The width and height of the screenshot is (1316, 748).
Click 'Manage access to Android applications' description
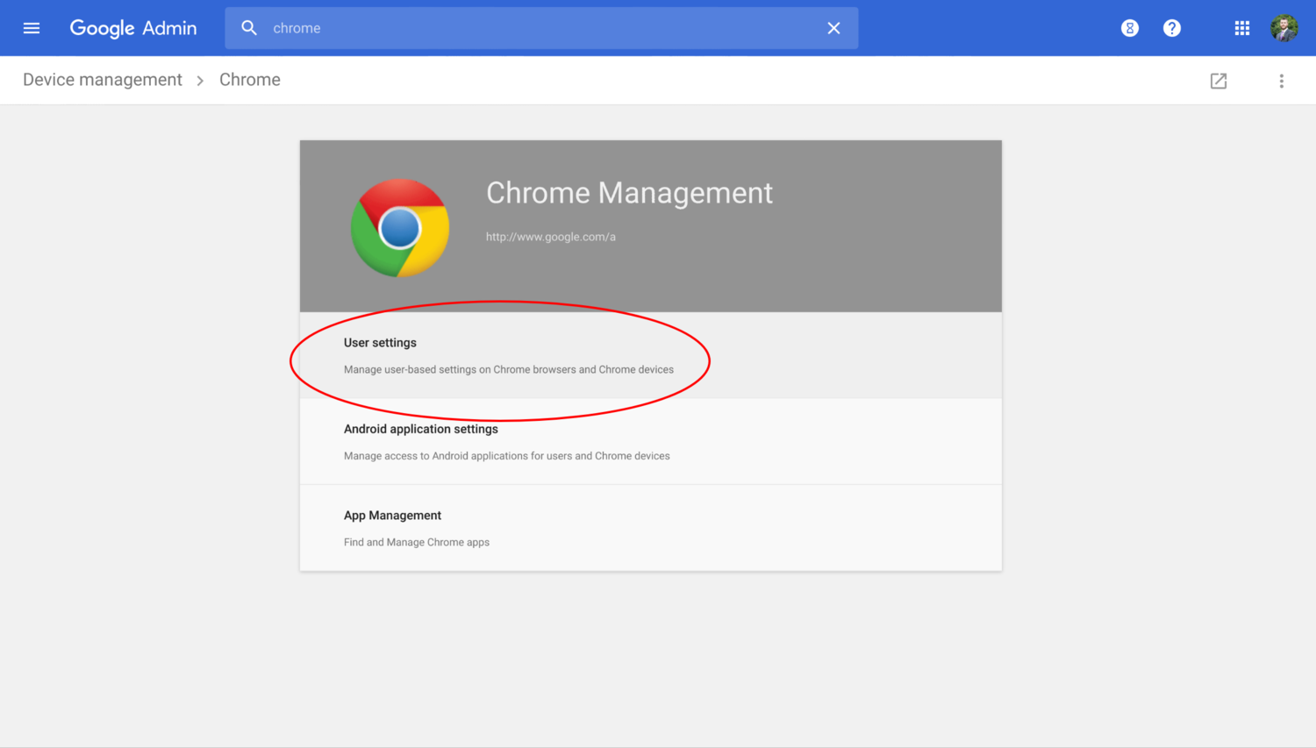pyautogui.click(x=507, y=456)
